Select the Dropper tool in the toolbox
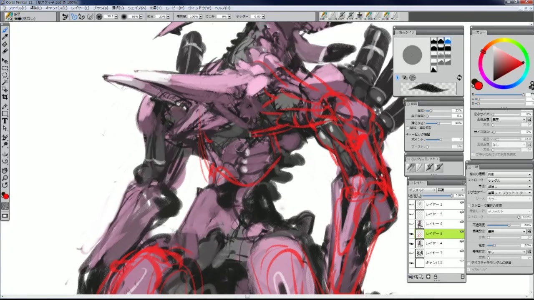Screen dimensions: 534x300 5,37
